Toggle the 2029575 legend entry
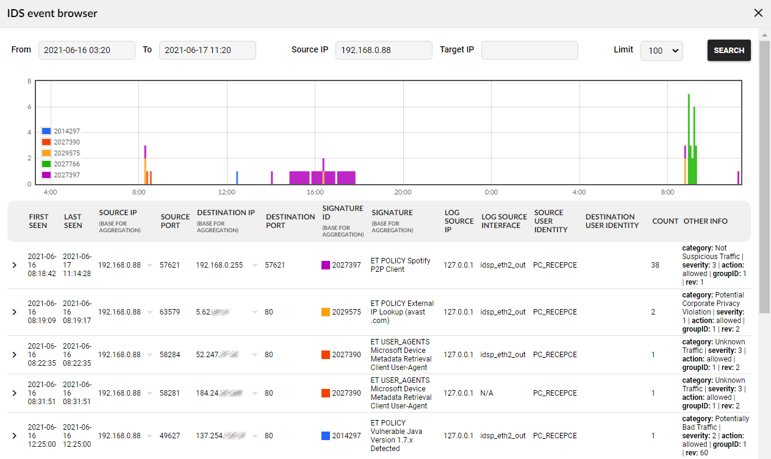Viewport: 771px width, 459px height. click(46, 153)
